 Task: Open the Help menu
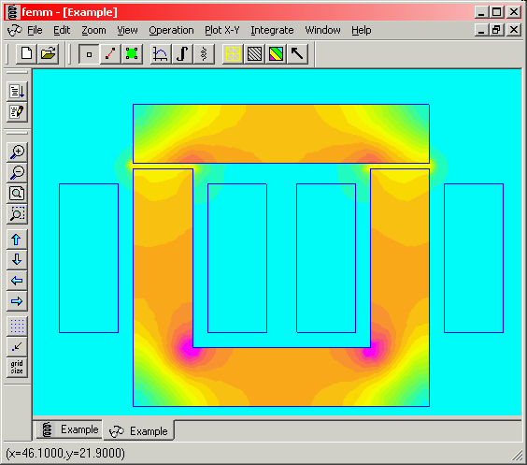362,30
